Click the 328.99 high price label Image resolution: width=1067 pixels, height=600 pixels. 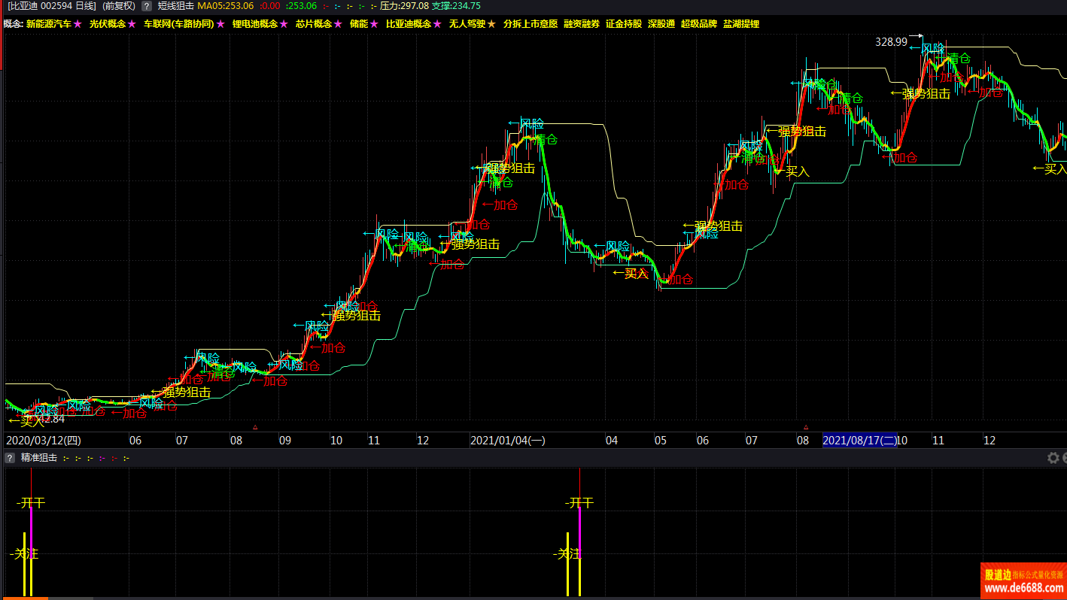891,42
